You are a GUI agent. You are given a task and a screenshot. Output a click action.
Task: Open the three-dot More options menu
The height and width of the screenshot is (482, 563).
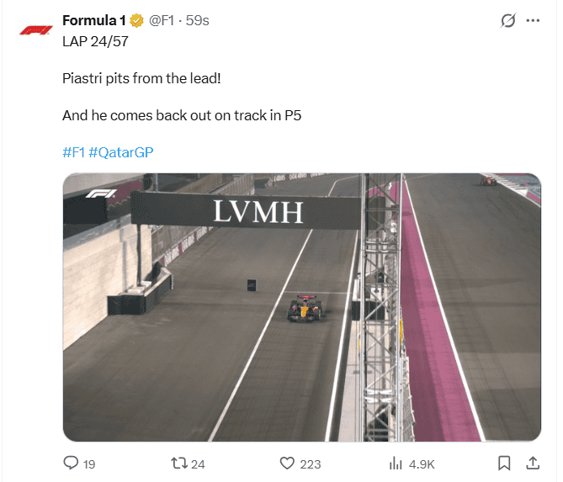(532, 21)
